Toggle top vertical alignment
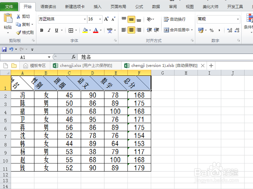This screenshot has width=253, height=189. click(124, 19)
